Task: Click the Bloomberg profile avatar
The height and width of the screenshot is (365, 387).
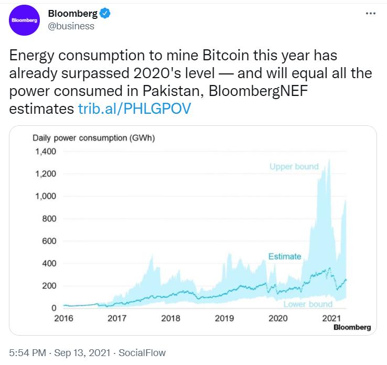Action: (25, 22)
